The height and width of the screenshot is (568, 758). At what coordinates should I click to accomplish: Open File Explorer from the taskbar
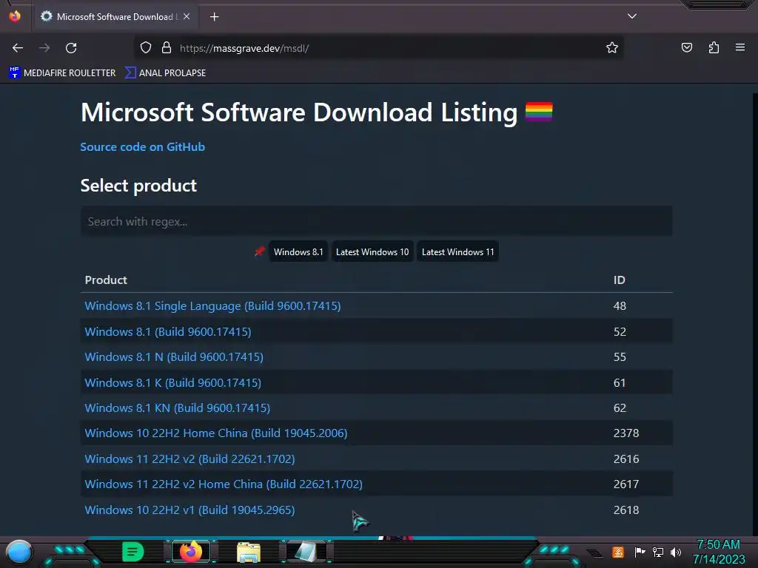pyautogui.click(x=249, y=552)
